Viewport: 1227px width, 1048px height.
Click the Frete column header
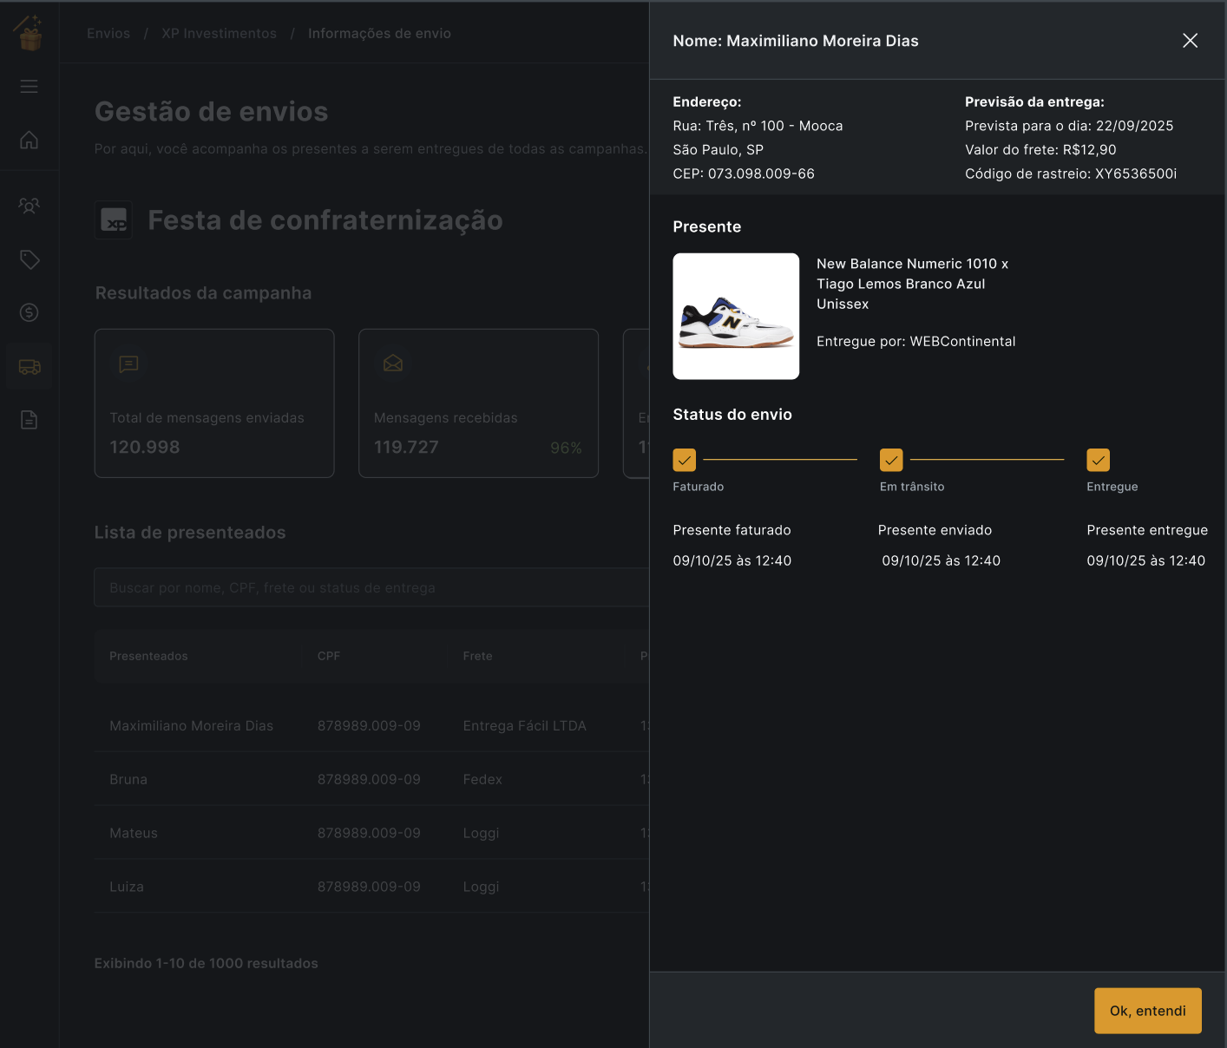point(477,656)
